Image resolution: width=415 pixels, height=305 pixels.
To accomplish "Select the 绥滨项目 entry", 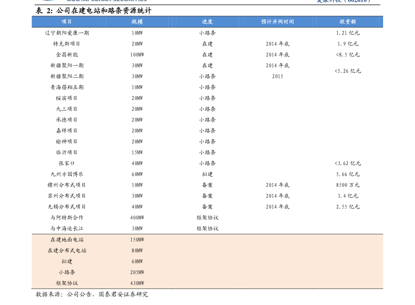I will [67, 98].
